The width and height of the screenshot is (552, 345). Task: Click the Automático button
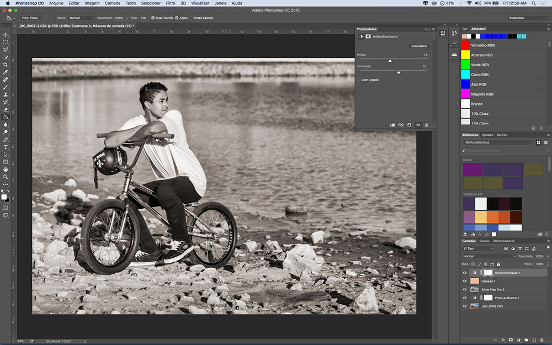[419, 46]
